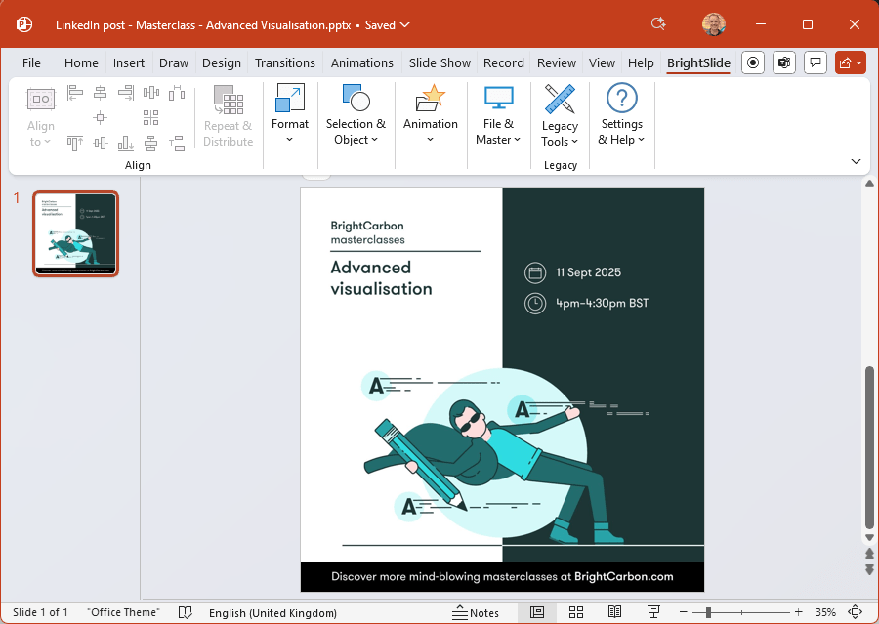879x624 pixels.
Task: Switch to the Help tab
Action: pyautogui.click(x=641, y=62)
